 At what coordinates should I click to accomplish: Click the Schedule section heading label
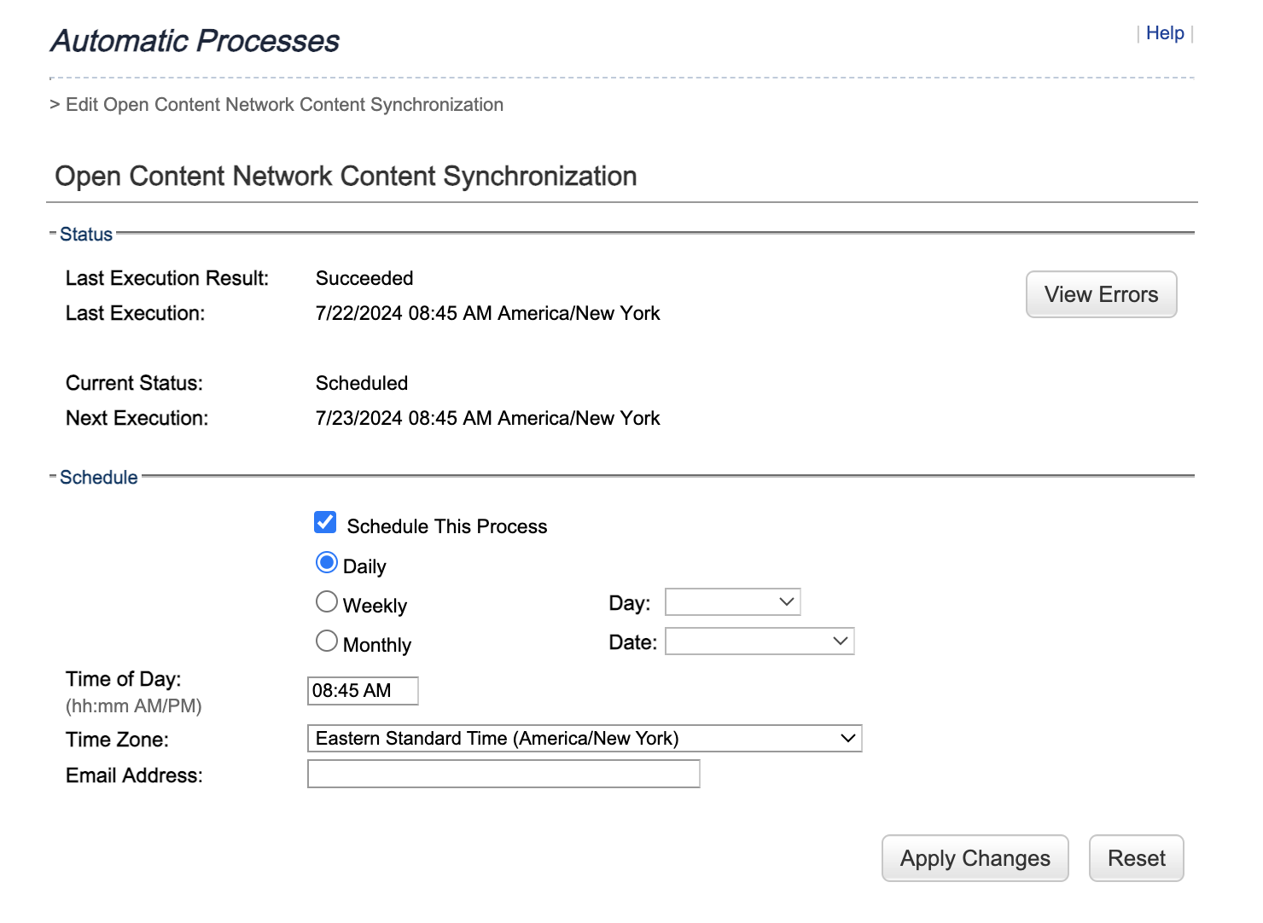click(x=98, y=477)
